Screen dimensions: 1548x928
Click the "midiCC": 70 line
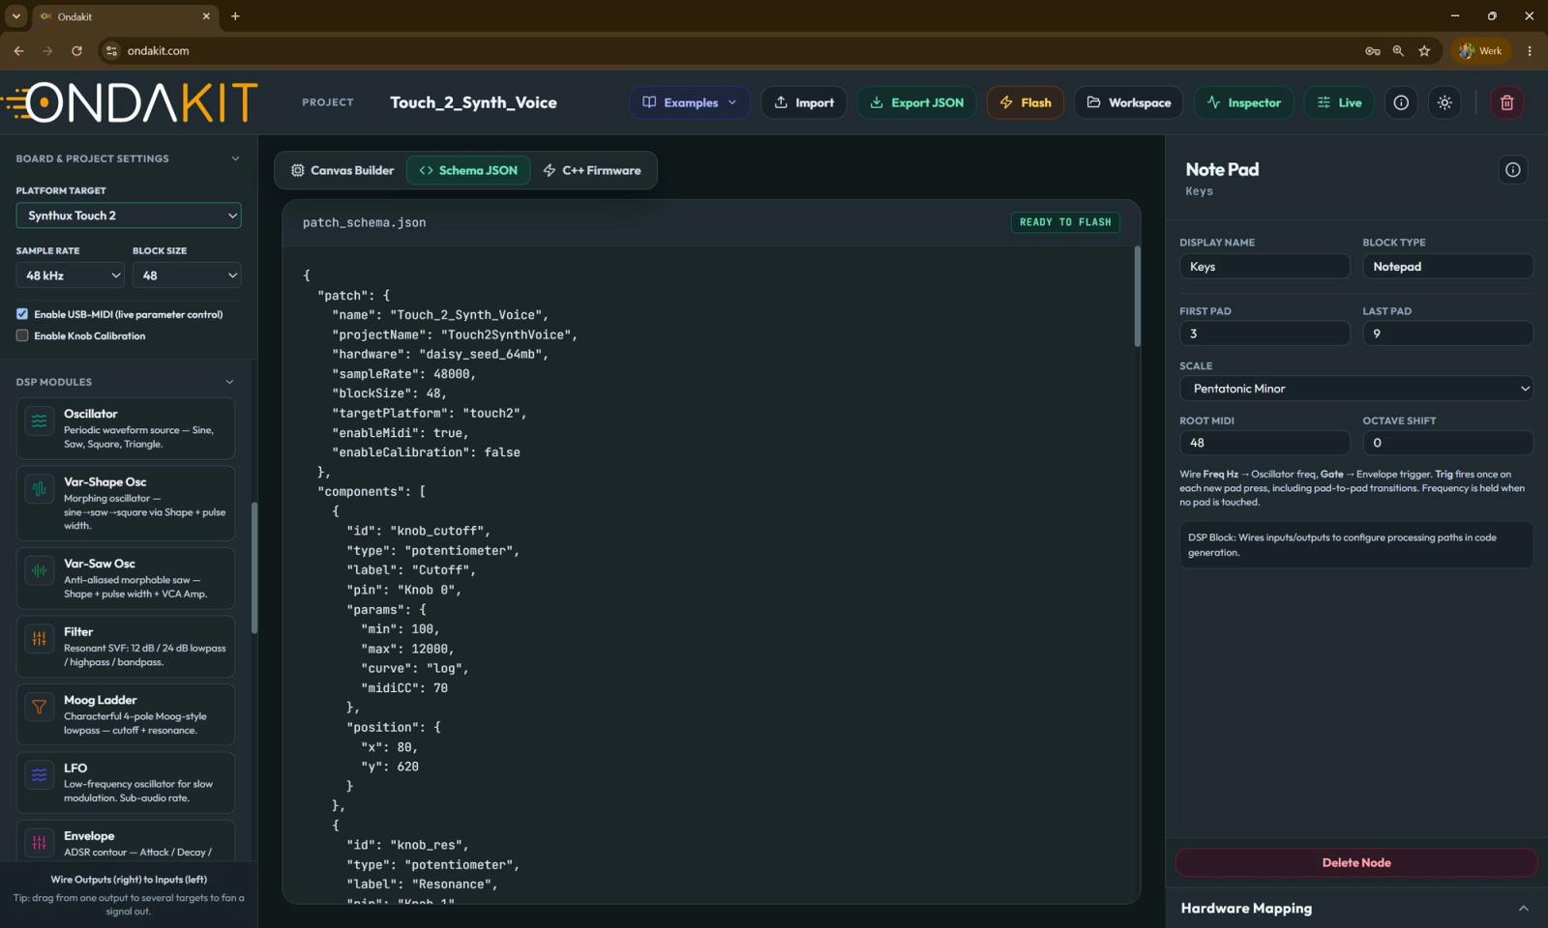[404, 688]
